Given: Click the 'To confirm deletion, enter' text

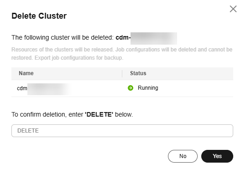Looking at the screenshot, I should click(x=47, y=114).
